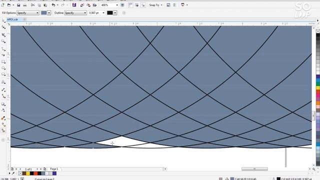Click the Copy icon

39,5
